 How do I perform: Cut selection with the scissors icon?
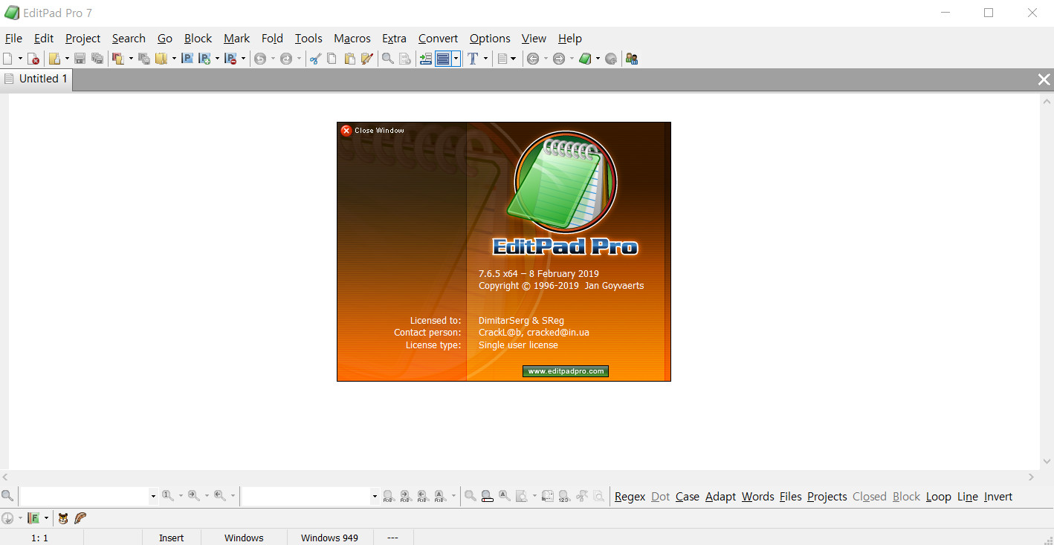315,59
